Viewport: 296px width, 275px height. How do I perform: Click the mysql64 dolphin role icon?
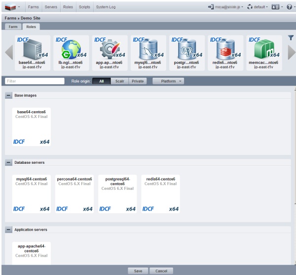tap(147, 50)
